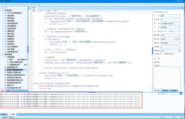Expand the PYTHON模型指标 tree node
Viewport: 185px width, 119px height.
pos(3,13)
